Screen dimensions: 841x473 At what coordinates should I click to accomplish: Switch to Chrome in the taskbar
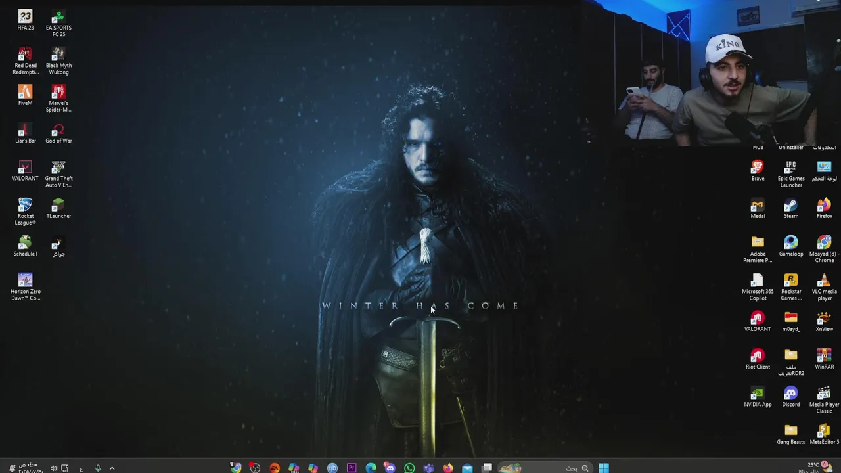pos(236,468)
